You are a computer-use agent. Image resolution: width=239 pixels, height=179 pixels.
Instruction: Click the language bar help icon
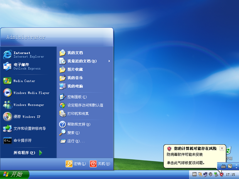point(230,166)
